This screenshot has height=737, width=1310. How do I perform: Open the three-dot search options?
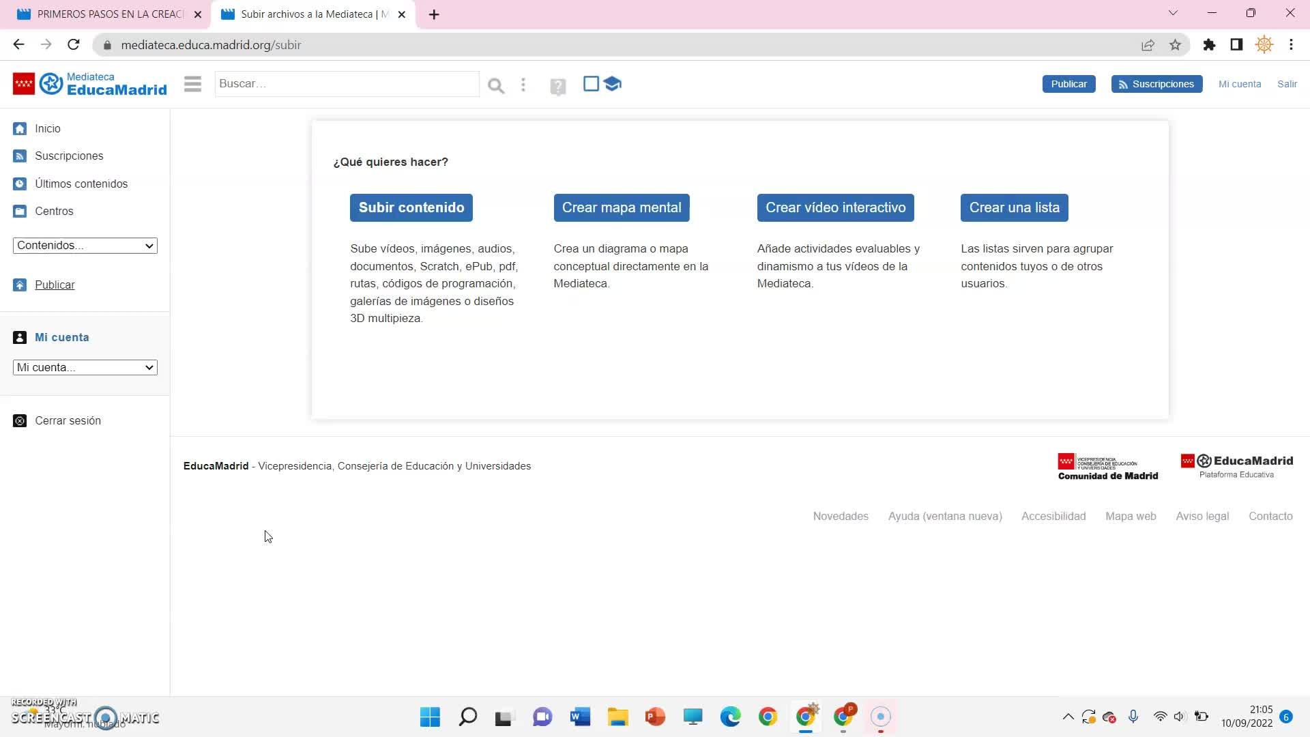(x=523, y=85)
